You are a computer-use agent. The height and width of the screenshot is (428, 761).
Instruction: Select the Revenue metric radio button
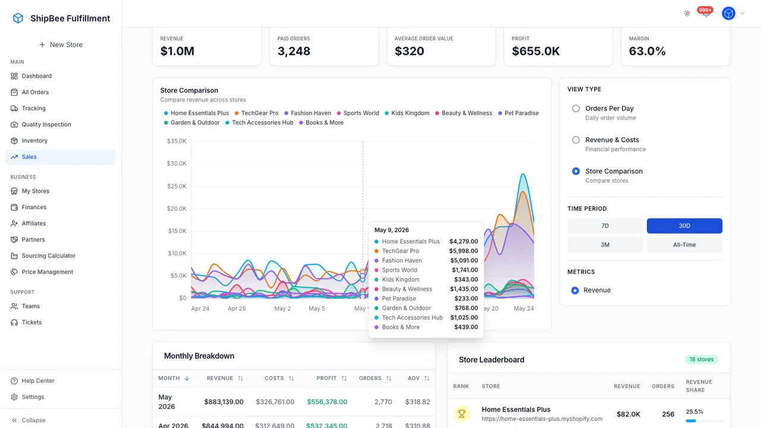(x=575, y=291)
